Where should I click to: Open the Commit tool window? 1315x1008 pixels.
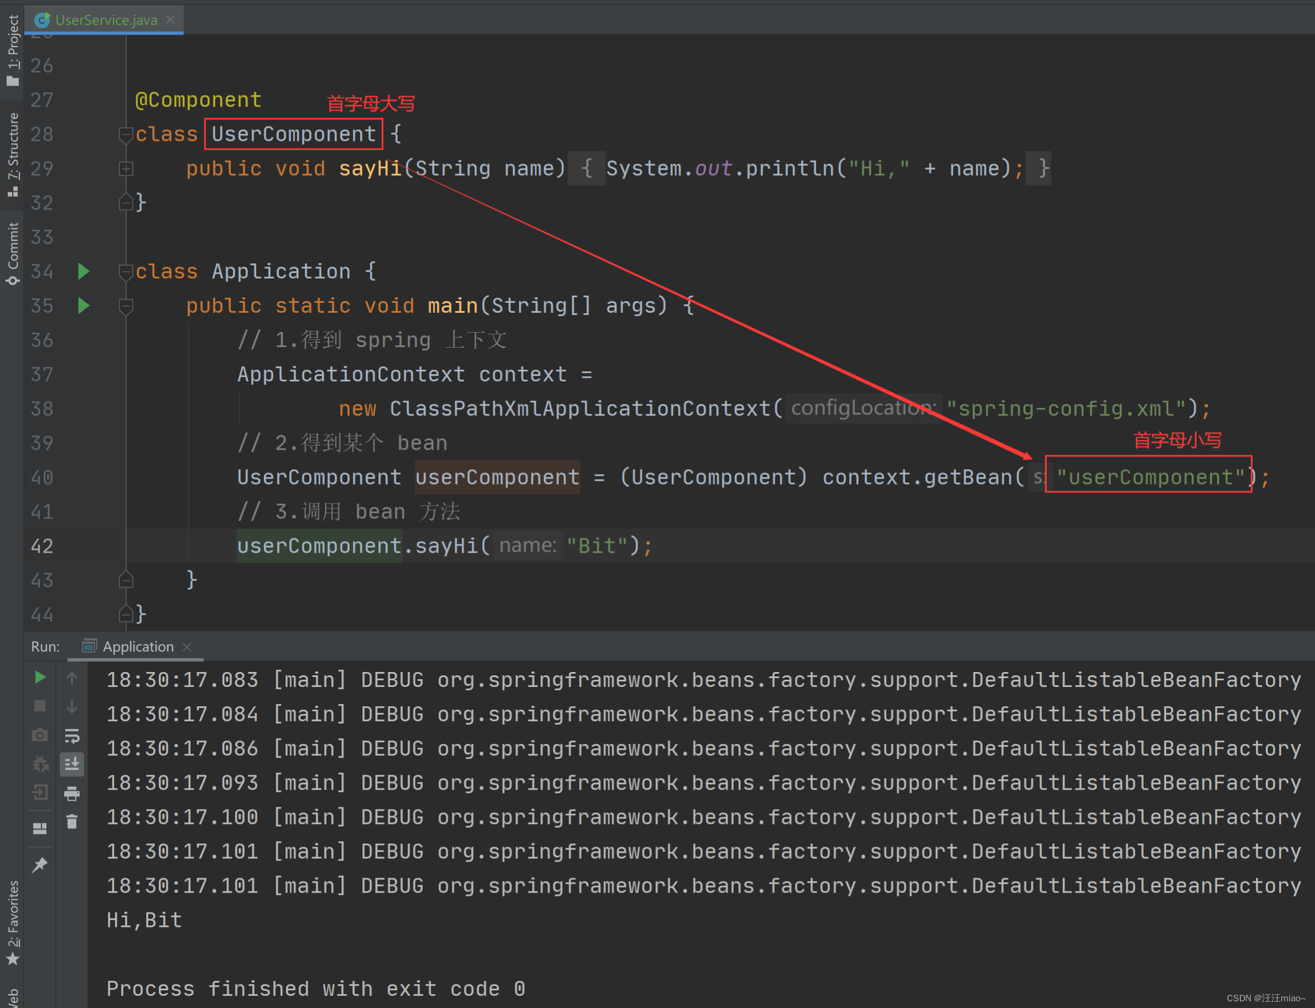13,253
